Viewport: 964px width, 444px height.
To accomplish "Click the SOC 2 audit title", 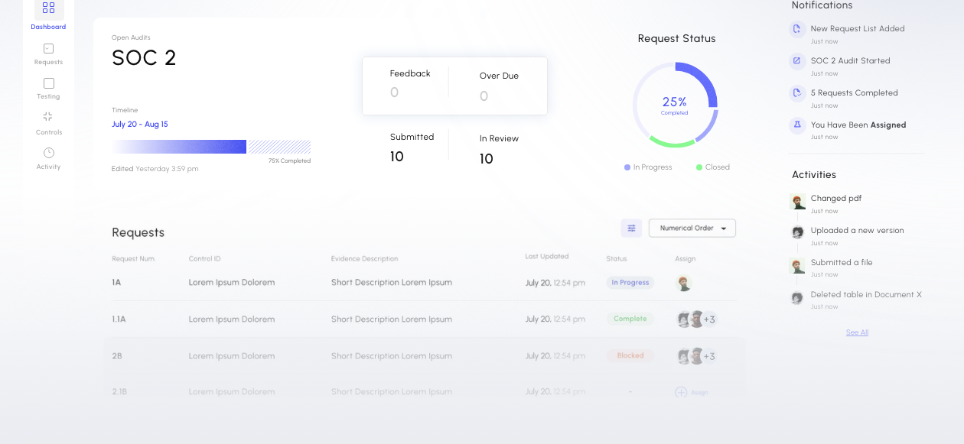I will coord(144,58).
